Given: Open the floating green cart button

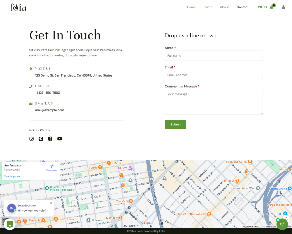Looking at the screenshot, I should (x=282, y=224).
